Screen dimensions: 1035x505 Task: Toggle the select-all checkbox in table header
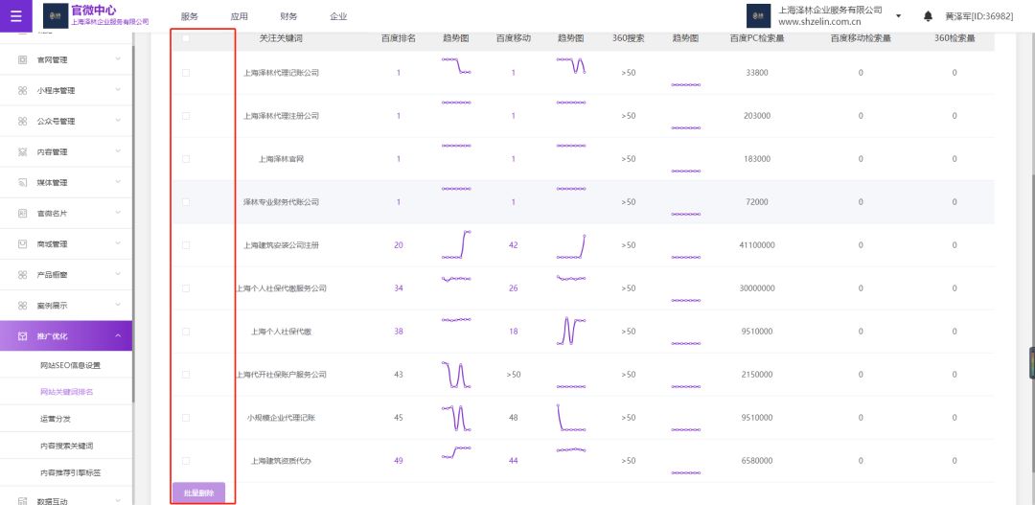[186, 39]
